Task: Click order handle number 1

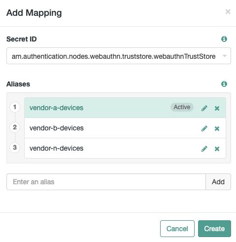Action: pyautogui.click(x=15, y=107)
